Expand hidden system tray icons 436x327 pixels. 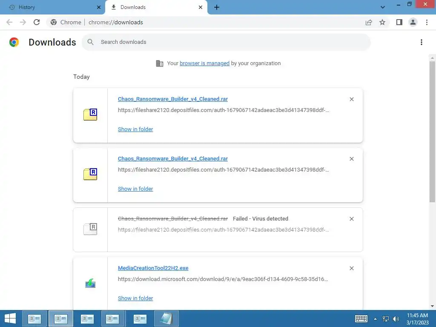[x=375, y=319]
